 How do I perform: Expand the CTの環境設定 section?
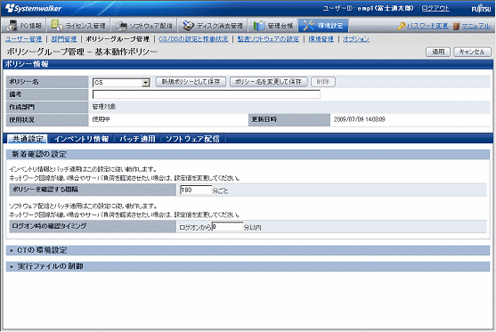[248, 250]
